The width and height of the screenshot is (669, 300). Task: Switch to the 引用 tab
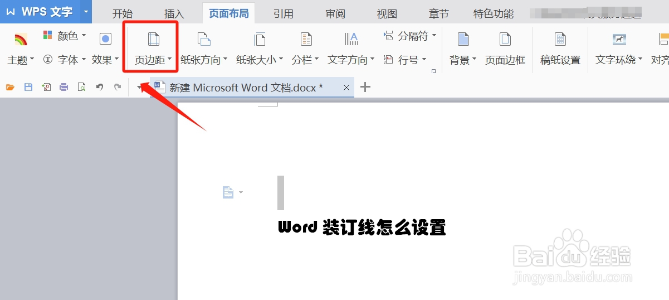[x=284, y=13]
